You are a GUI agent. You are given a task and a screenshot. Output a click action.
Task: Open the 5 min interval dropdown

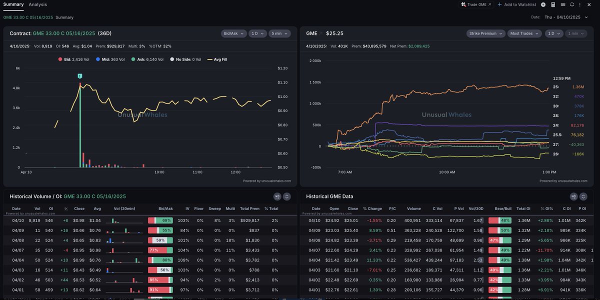[279, 33]
